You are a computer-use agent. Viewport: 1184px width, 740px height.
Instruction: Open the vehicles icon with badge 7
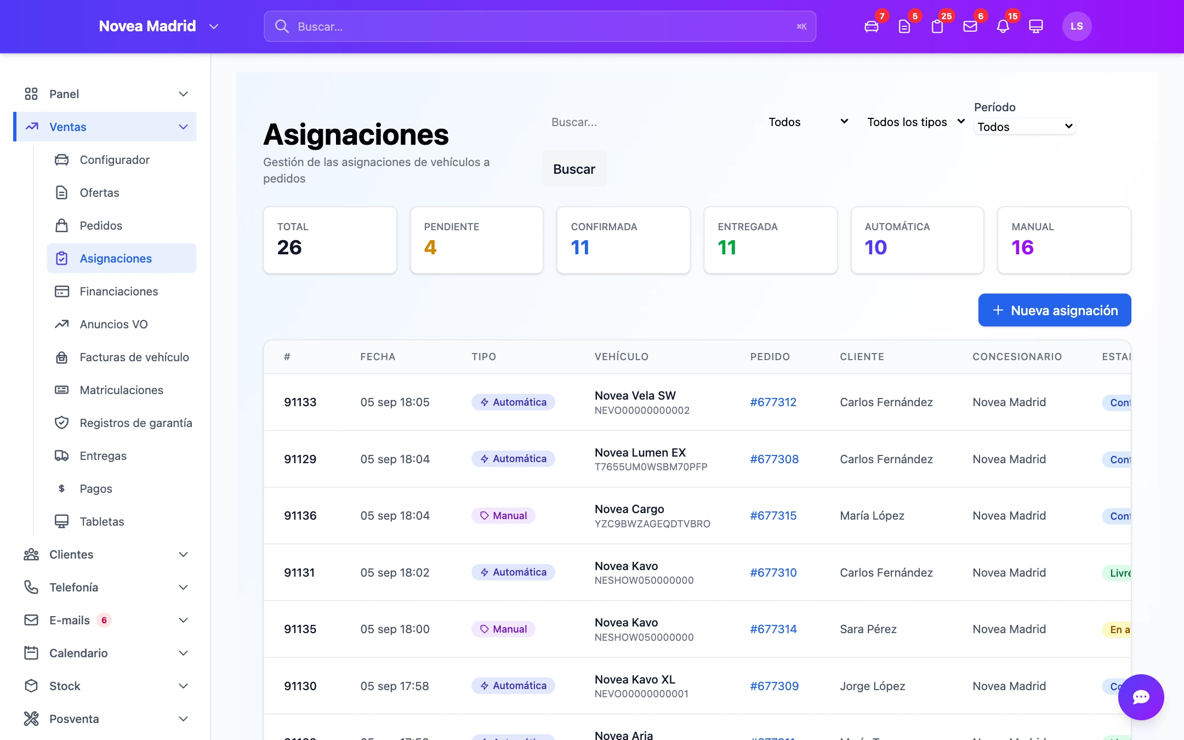[872, 26]
